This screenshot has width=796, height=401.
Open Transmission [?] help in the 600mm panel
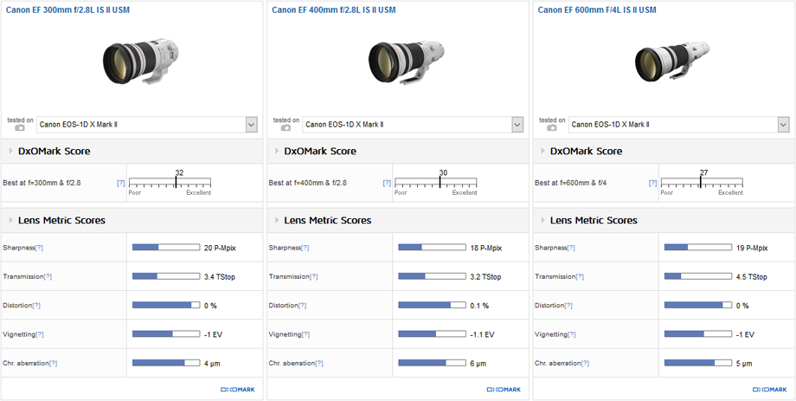[x=580, y=277]
